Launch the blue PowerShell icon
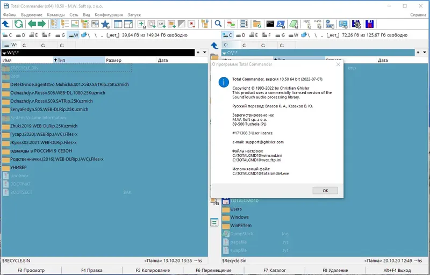The width and height of the screenshot is (430, 275). (281, 24)
